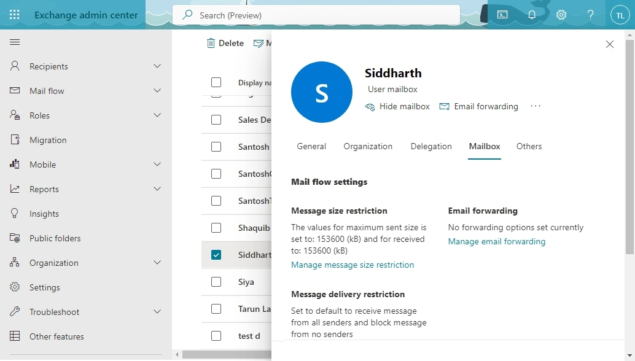Open Manage message size restriction link
This screenshot has width=635, height=361.
click(x=353, y=265)
